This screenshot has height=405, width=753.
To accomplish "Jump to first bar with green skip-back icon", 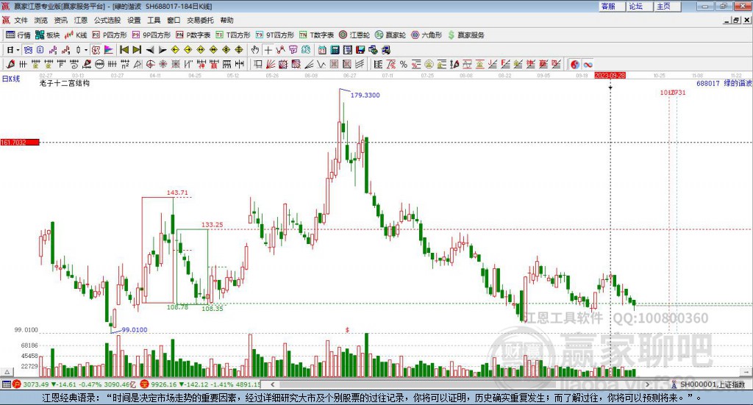I will pos(124,50).
